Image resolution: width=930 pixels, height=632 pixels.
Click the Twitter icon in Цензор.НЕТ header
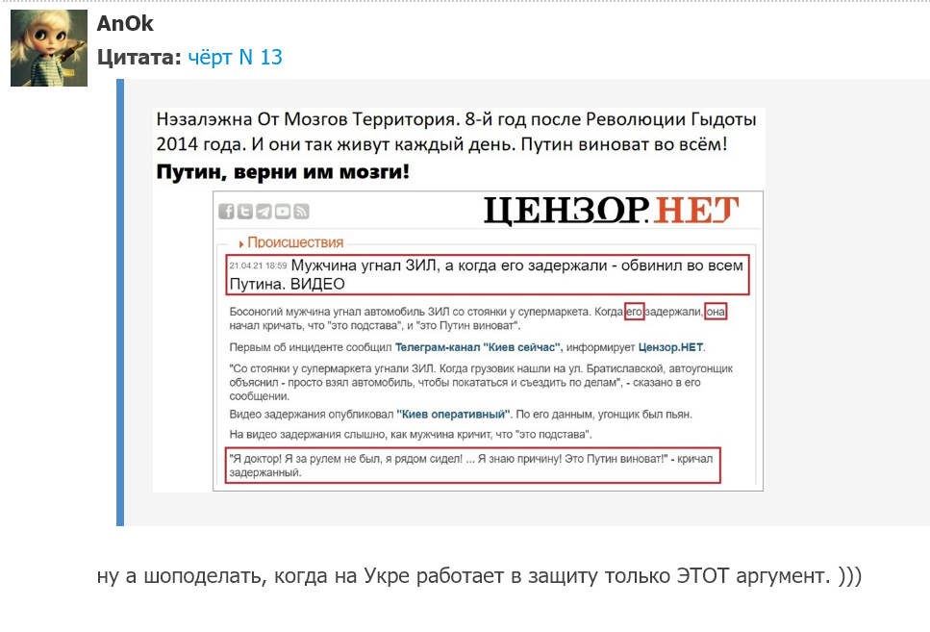245,212
